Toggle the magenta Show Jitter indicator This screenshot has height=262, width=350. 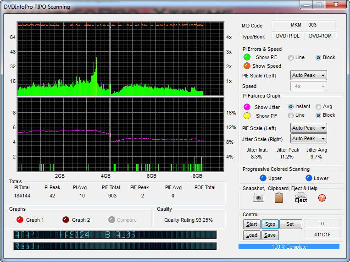[247, 107]
